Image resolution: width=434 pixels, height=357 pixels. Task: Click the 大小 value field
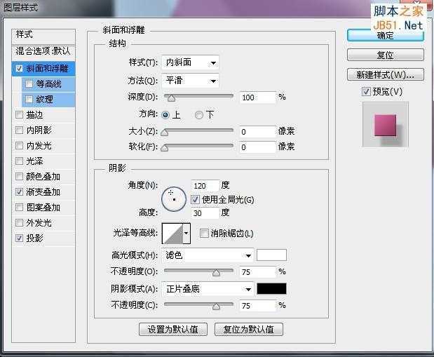tap(258, 132)
